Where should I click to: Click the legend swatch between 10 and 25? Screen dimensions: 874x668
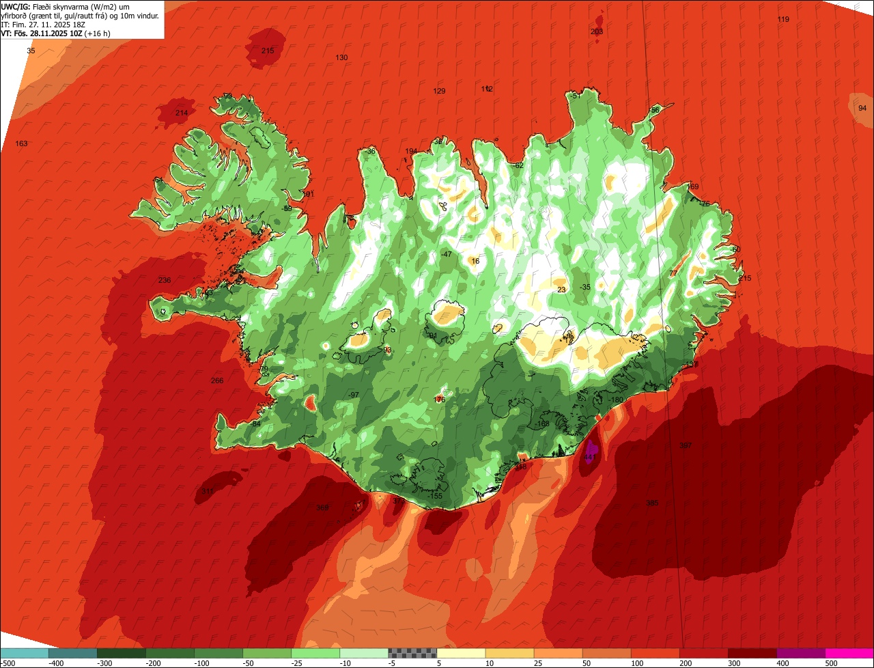pos(509,652)
